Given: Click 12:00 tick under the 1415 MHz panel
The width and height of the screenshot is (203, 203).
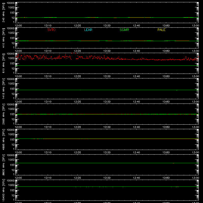Looking at the screenshot, I should [x=18, y=102].
